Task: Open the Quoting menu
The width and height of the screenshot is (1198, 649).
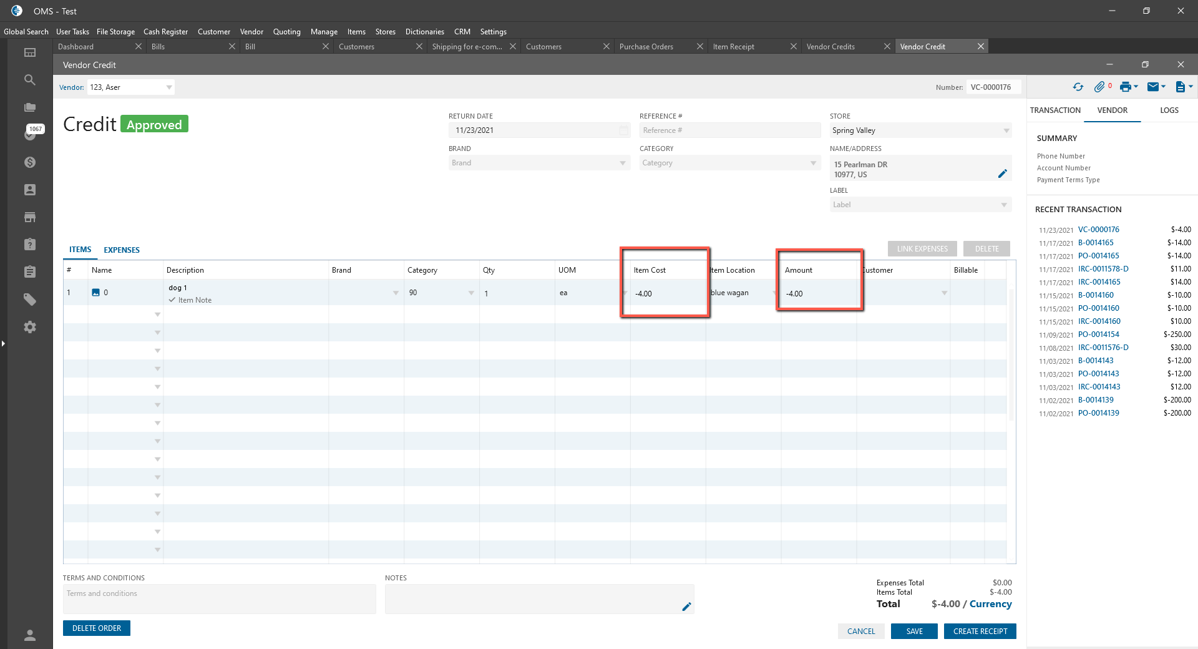Action: (x=286, y=32)
